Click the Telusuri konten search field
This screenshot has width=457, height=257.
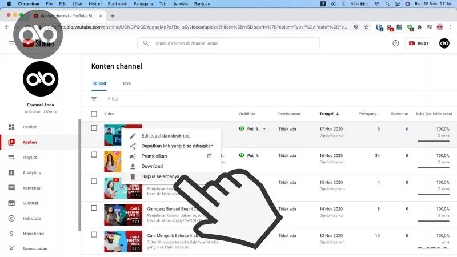pos(228,43)
